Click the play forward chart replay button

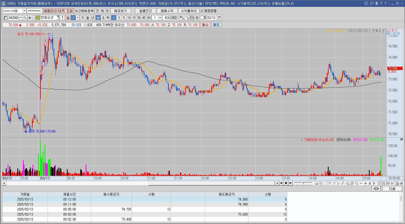(277, 183)
